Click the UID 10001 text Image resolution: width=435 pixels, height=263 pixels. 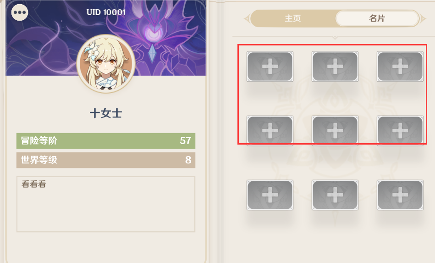tap(106, 12)
